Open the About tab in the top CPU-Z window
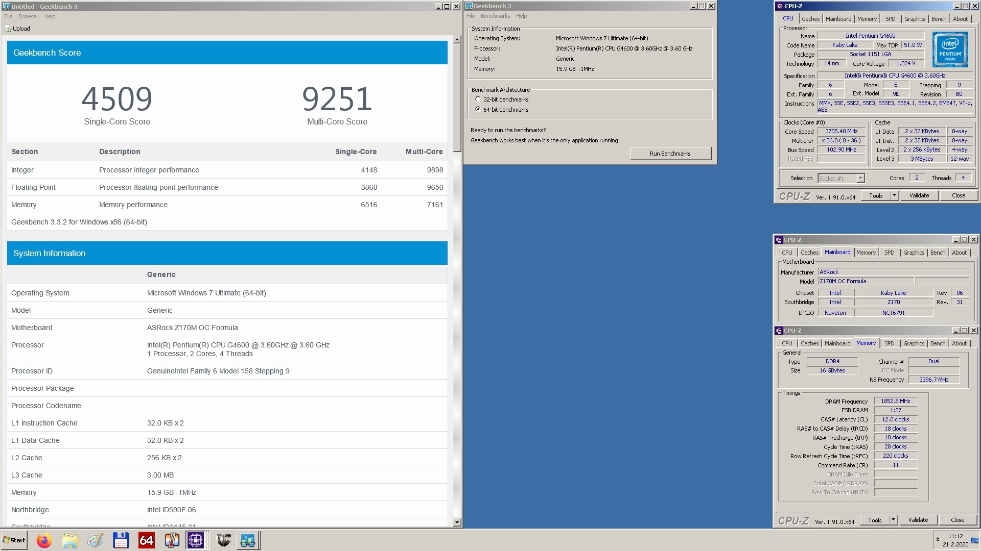Viewport: 981px width, 551px height. (x=960, y=19)
